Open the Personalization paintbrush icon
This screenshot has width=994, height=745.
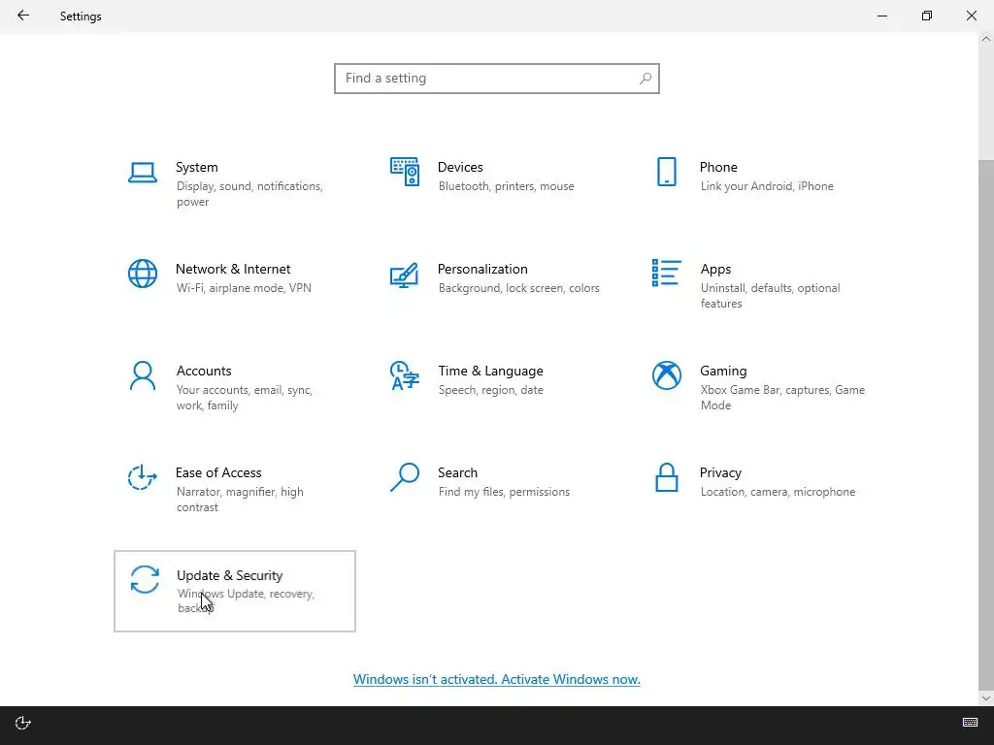coord(405,275)
